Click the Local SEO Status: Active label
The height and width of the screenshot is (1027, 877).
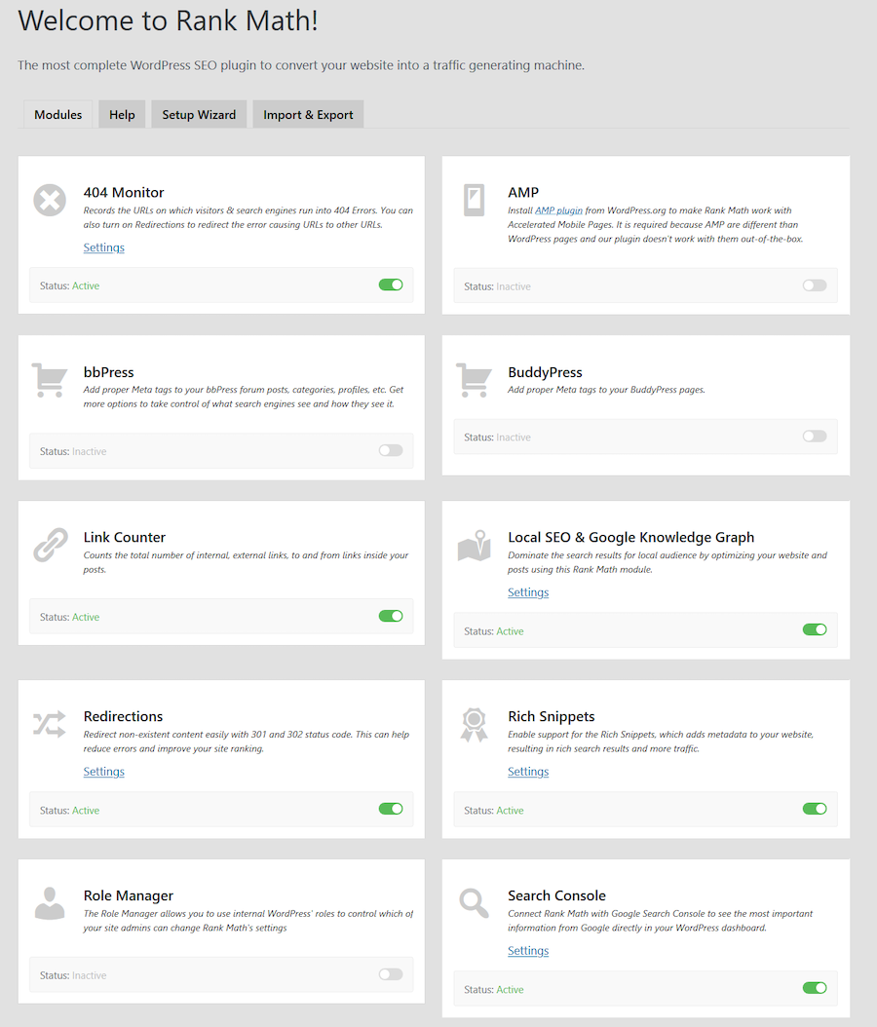tap(494, 631)
